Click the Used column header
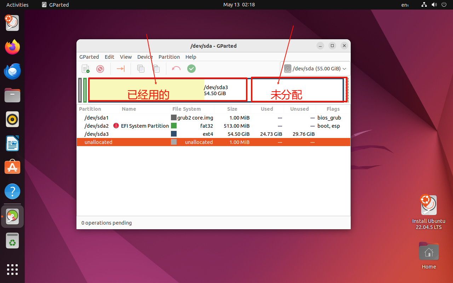Image resolution: width=453 pixels, height=283 pixels. click(x=267, y=109)
